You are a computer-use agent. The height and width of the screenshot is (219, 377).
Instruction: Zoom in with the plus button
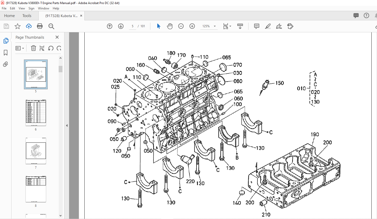tap(192, 26)
